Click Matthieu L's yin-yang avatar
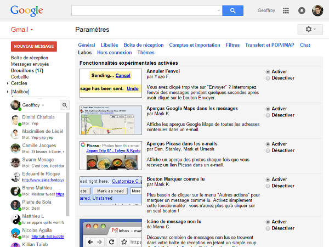Screen dimensions: 329x247 (15, 219)
